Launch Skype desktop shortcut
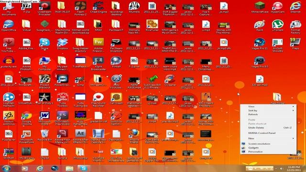Screen dimensions: 306x172 44,43
